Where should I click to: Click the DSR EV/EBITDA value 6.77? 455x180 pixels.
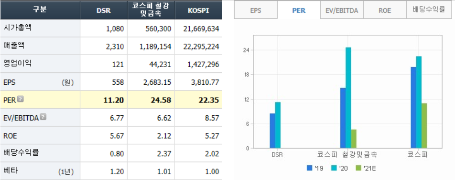click(x=117, y=118)
